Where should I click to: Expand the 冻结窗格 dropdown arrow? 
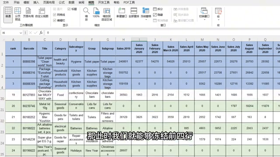(x=146, y=20)
